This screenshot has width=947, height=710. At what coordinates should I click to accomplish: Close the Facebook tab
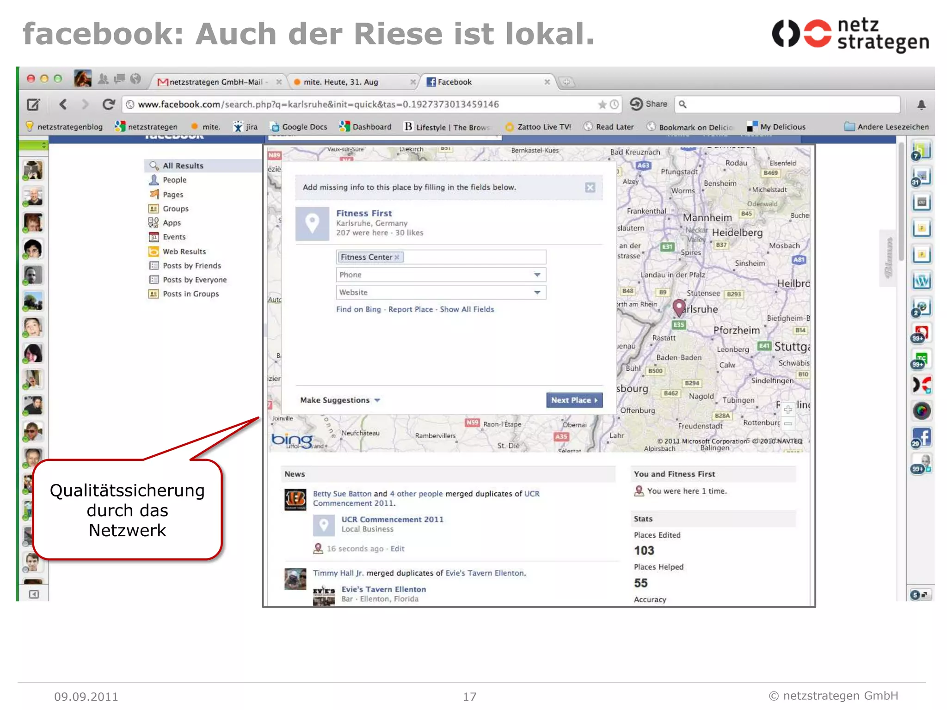[547, 82]
